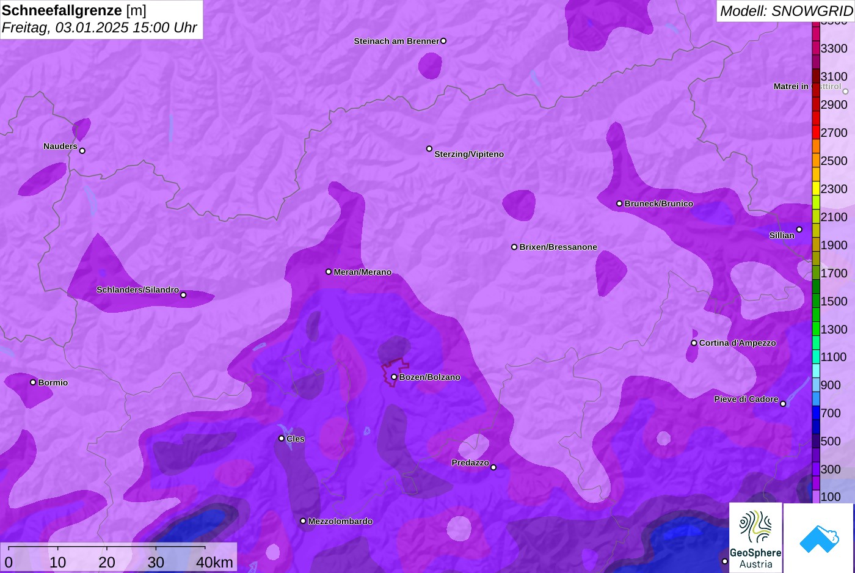Select the 1100 legend value
The image size is (855, 573).
(x=834, y=357)
